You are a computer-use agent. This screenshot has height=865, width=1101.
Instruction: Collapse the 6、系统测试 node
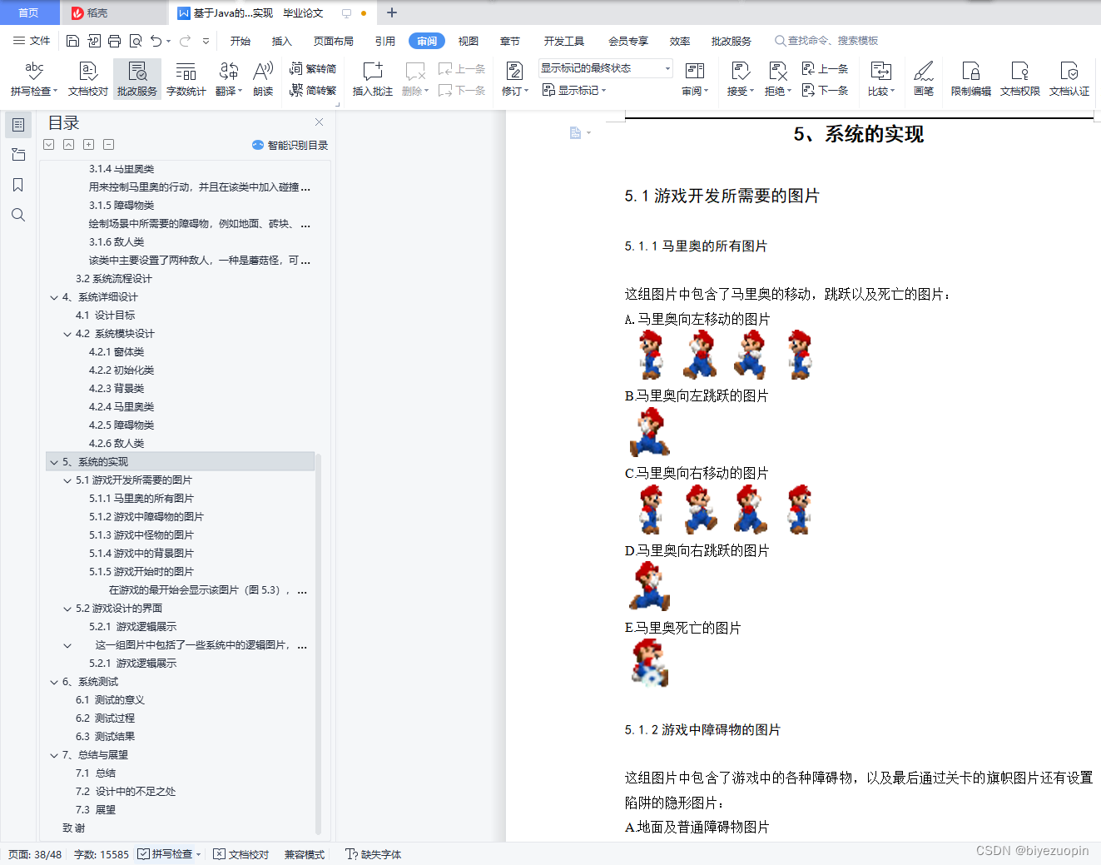click(x=54, y=682)
